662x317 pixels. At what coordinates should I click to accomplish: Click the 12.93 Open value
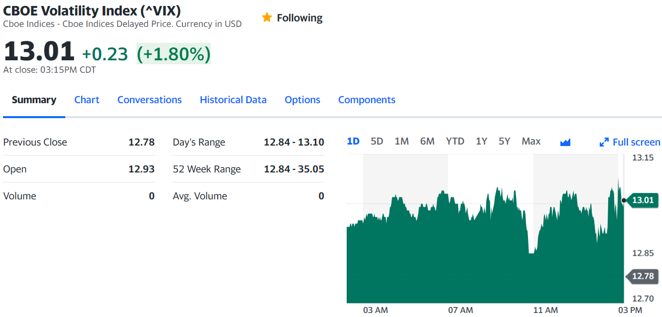click(x=141, y=169)
